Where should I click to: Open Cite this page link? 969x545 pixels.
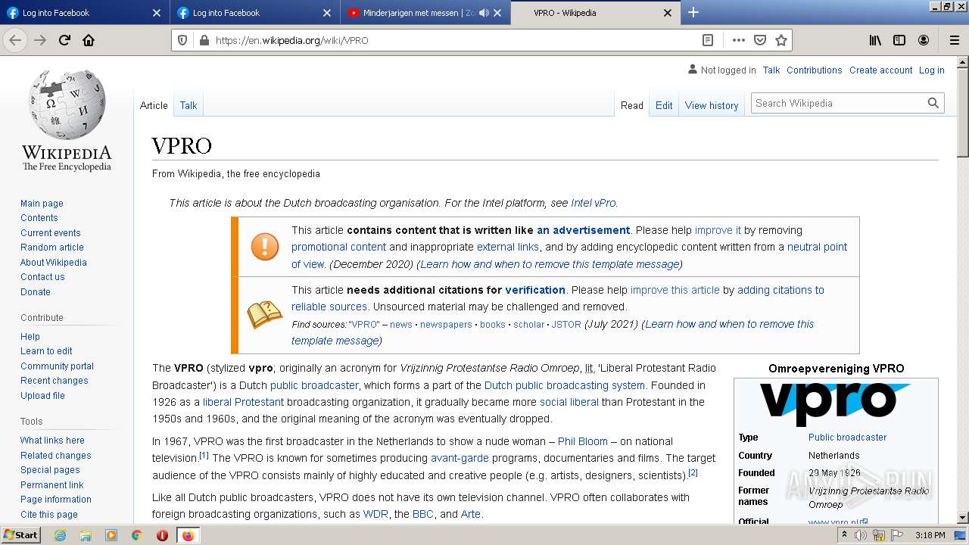pyautogui.click(x=49, y=515)
